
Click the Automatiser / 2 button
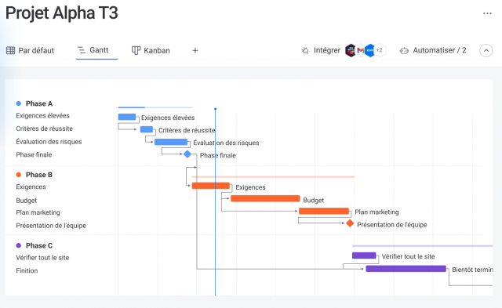pos(433,50)
